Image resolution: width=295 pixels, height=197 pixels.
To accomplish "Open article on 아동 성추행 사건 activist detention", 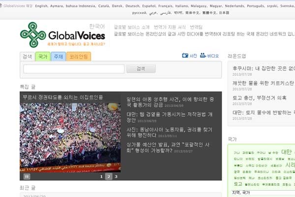I will (170, 102).
